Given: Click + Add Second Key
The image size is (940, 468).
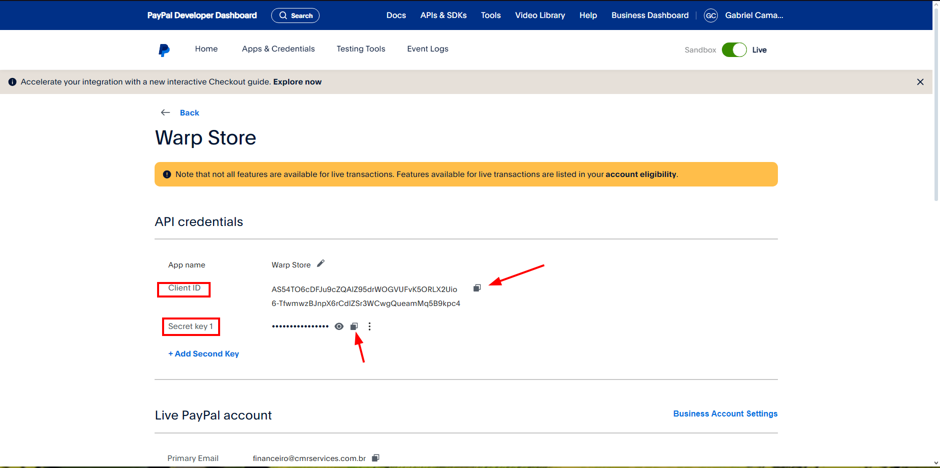Looking at the screenshot, I should click(x=204, y=354).
